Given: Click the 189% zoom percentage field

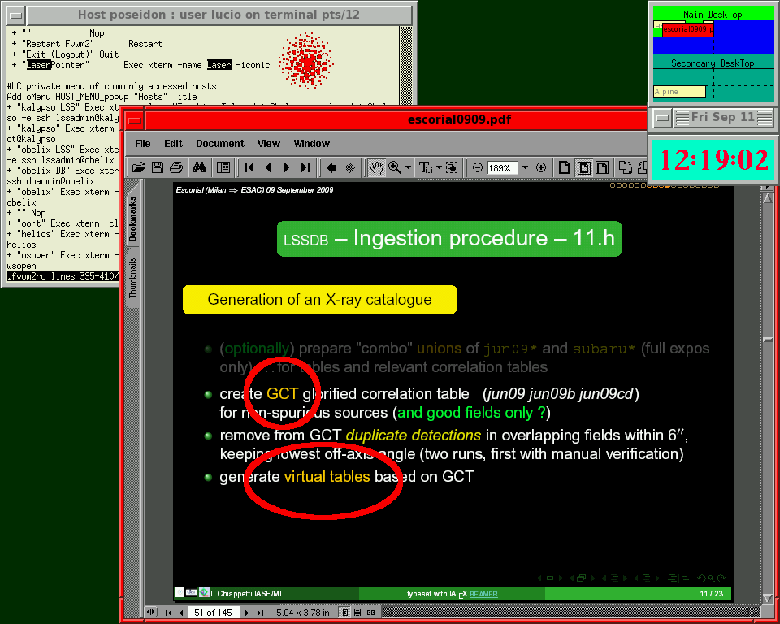Looking at the screenshot, I should click(x=502, y=168).
